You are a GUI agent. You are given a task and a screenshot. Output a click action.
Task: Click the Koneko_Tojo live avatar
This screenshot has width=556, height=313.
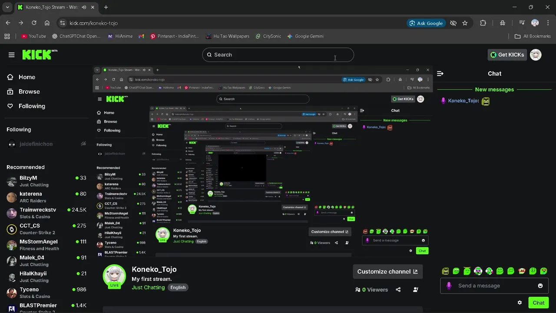point(114,276)
